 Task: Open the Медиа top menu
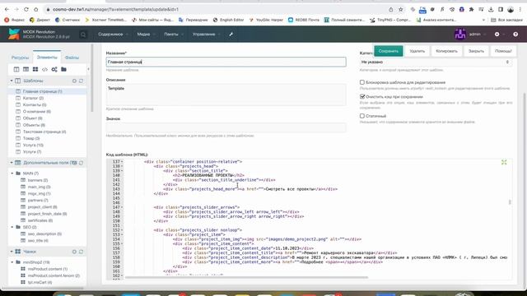[x=146, y=35]
